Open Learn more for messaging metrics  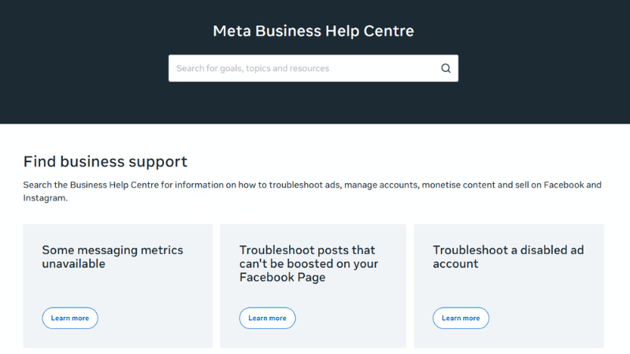click(70, 318)
